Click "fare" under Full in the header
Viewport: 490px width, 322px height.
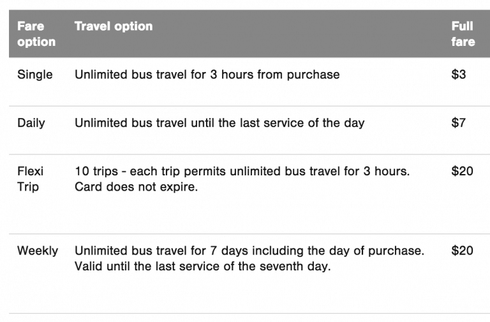coord(463,42)
